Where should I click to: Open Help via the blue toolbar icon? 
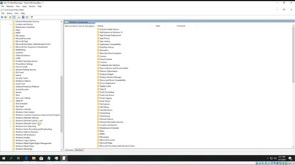[x=23, y=17]
